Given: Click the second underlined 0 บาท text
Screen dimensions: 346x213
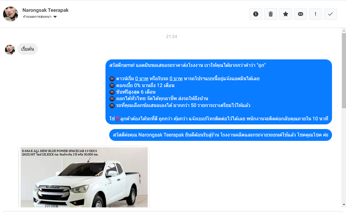Looking at the screenshot, I should 176,78.
